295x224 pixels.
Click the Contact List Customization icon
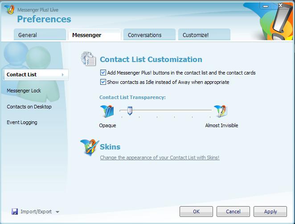tap(88, 59)
